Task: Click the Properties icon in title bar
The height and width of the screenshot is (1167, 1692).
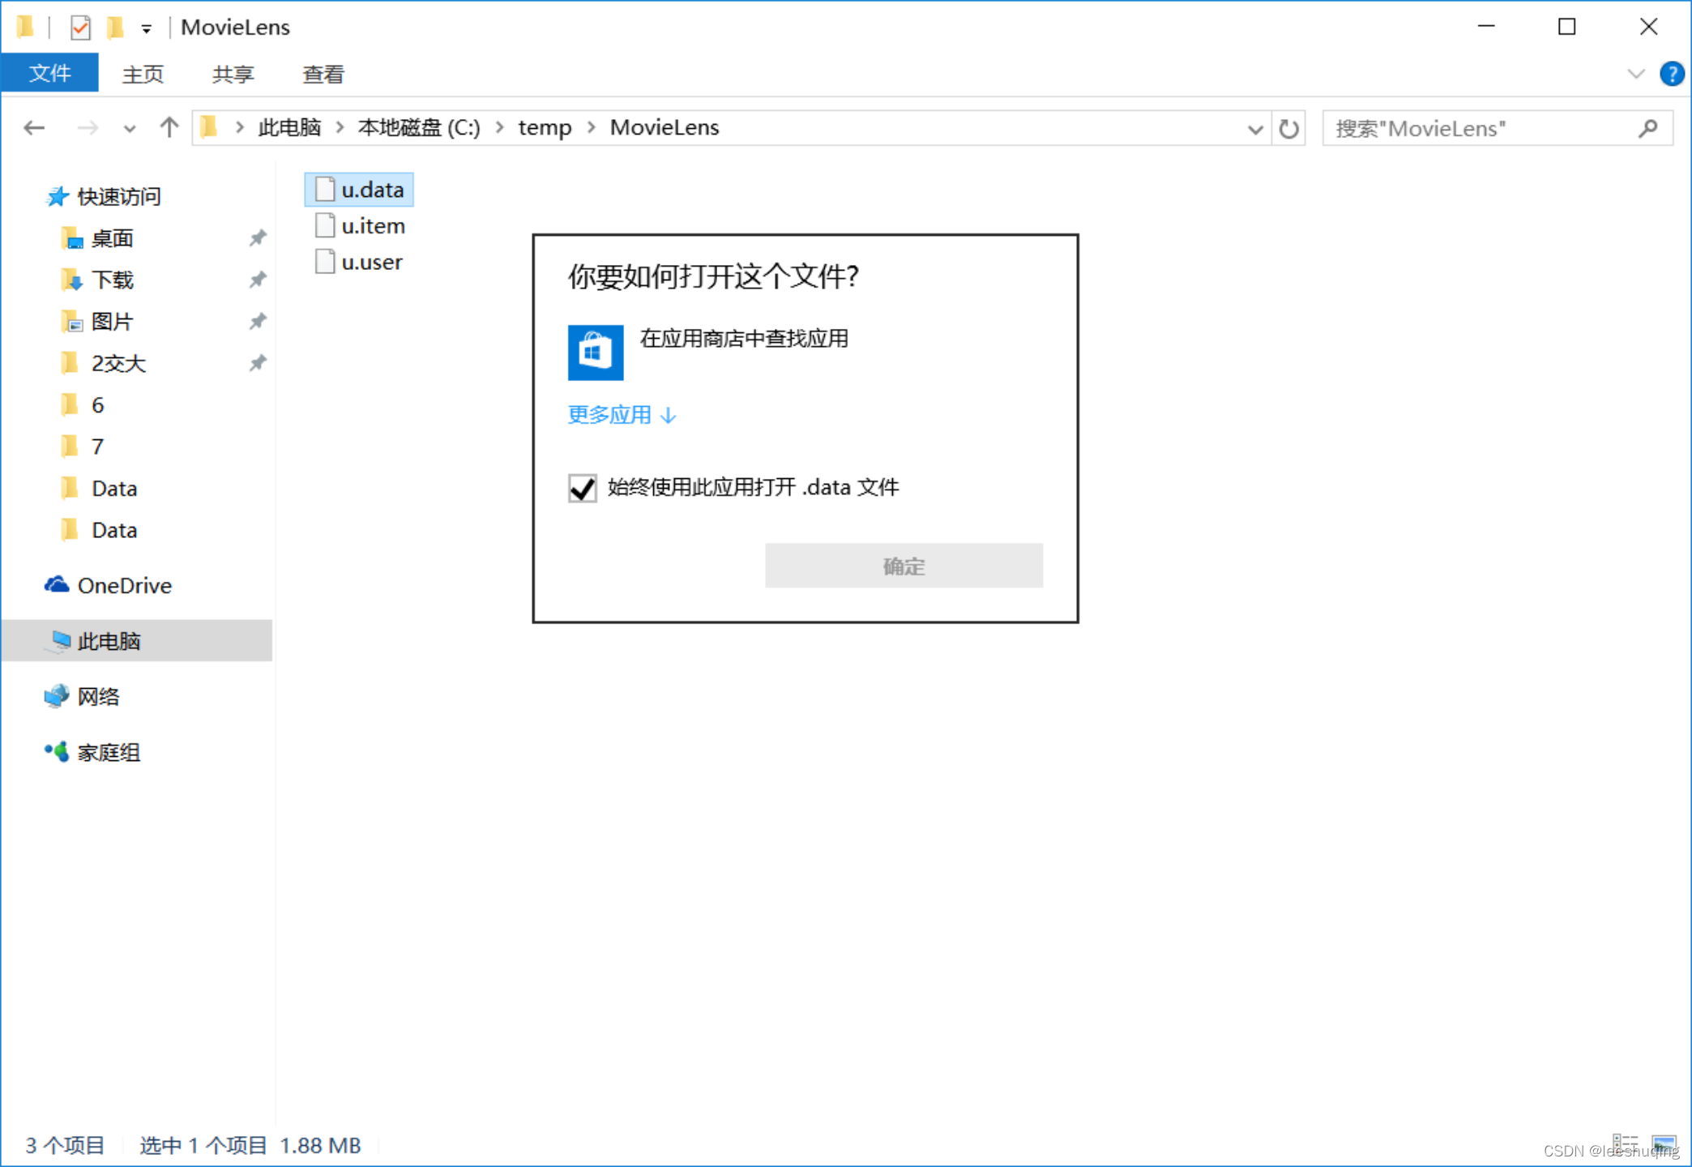Action: pyautogui.click(x=80, y=28)
